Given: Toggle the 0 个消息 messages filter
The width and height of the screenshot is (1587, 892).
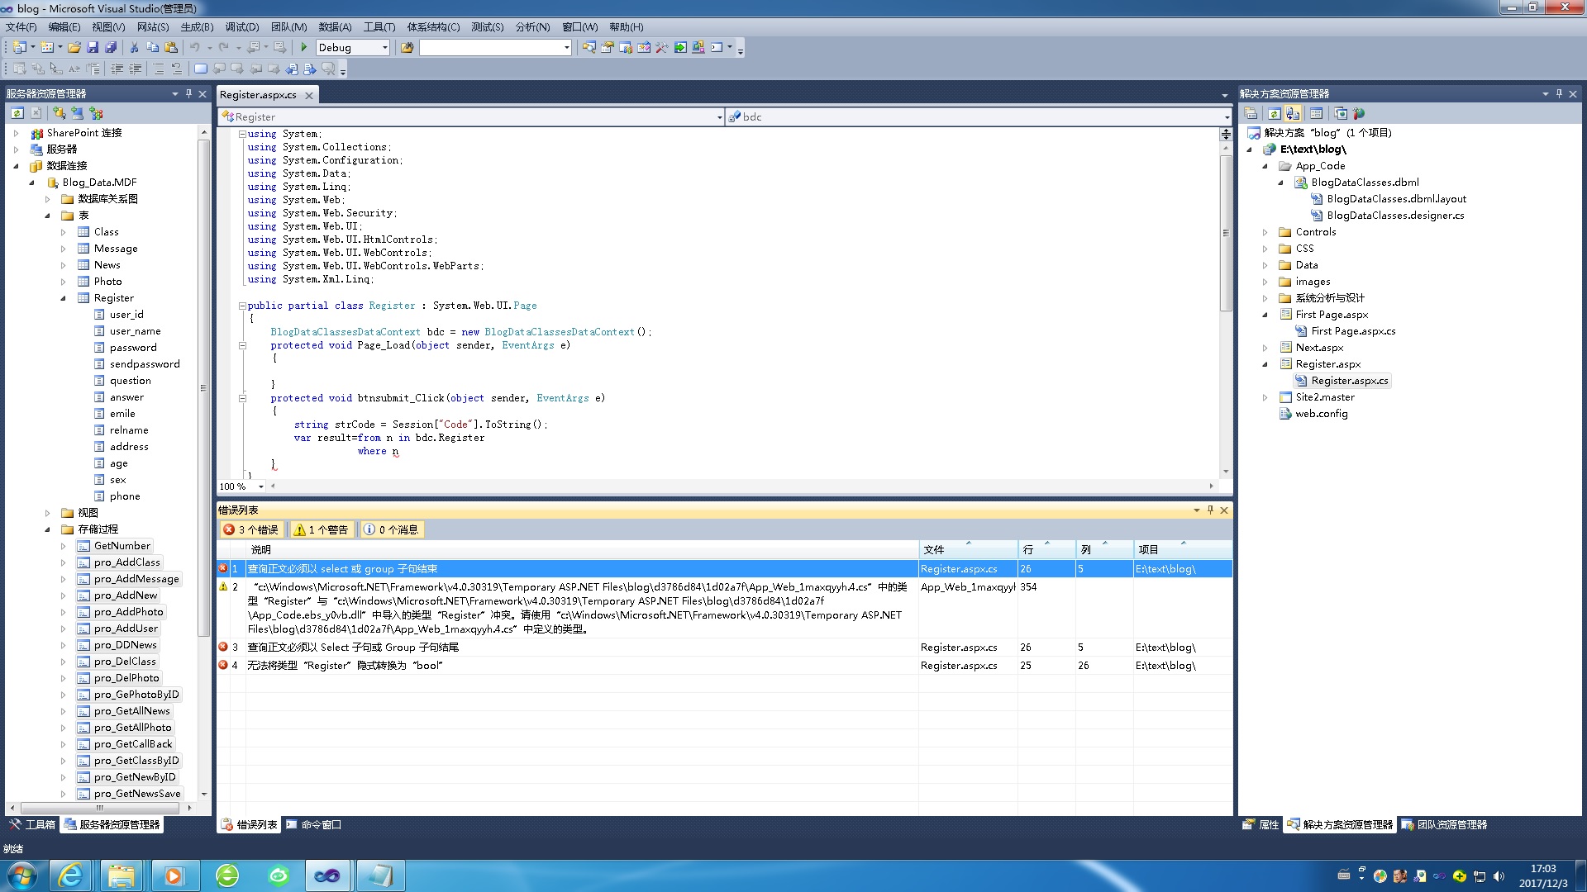Looking at the screenshot, I should pyautogui.click(x=392, y=529).
